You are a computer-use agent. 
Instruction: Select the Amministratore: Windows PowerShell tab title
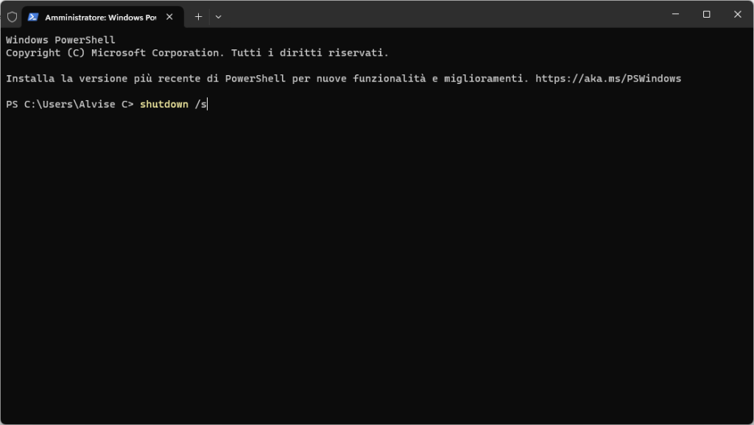coord(100,17)
